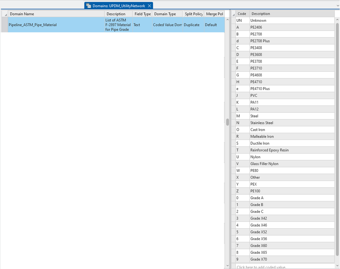This screenshot has width=340, height=269.
Task: Select code cell e for PE4710 Plus
Action: pos(243,89)
